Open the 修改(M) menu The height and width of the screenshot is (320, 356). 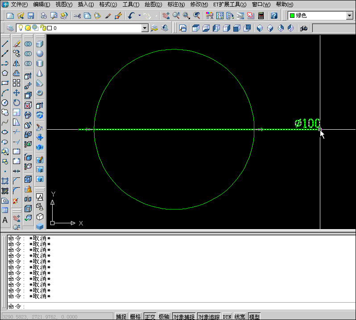tap(199, 4)
